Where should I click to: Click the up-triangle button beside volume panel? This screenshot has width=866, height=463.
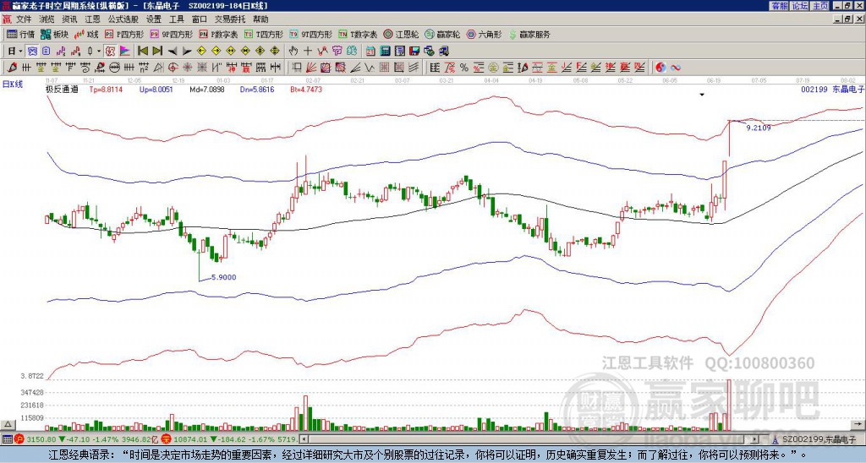8,424
